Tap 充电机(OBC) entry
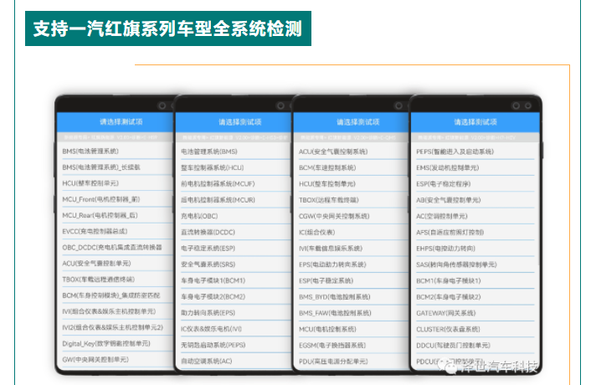Image resolution: width=591 pixels, height=385 pixels. (x=234, y=216)
